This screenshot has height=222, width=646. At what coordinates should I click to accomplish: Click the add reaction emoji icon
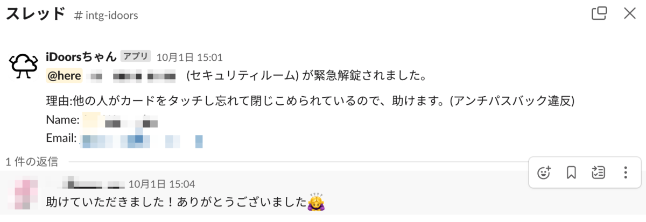coord(545,173)
